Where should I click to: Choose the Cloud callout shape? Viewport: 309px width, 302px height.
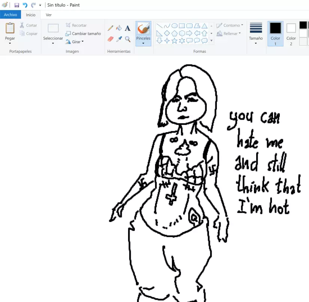(x=205, y=41)
